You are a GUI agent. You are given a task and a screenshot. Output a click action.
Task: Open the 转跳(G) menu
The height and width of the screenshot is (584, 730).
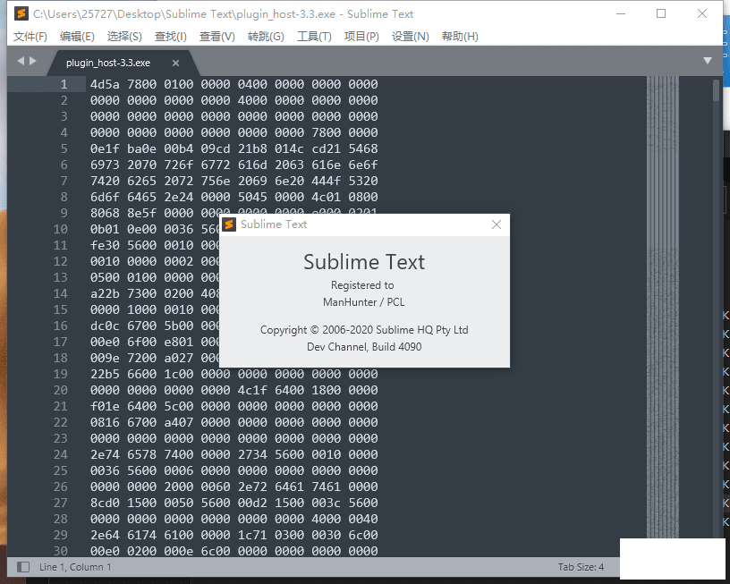[266, 37]
